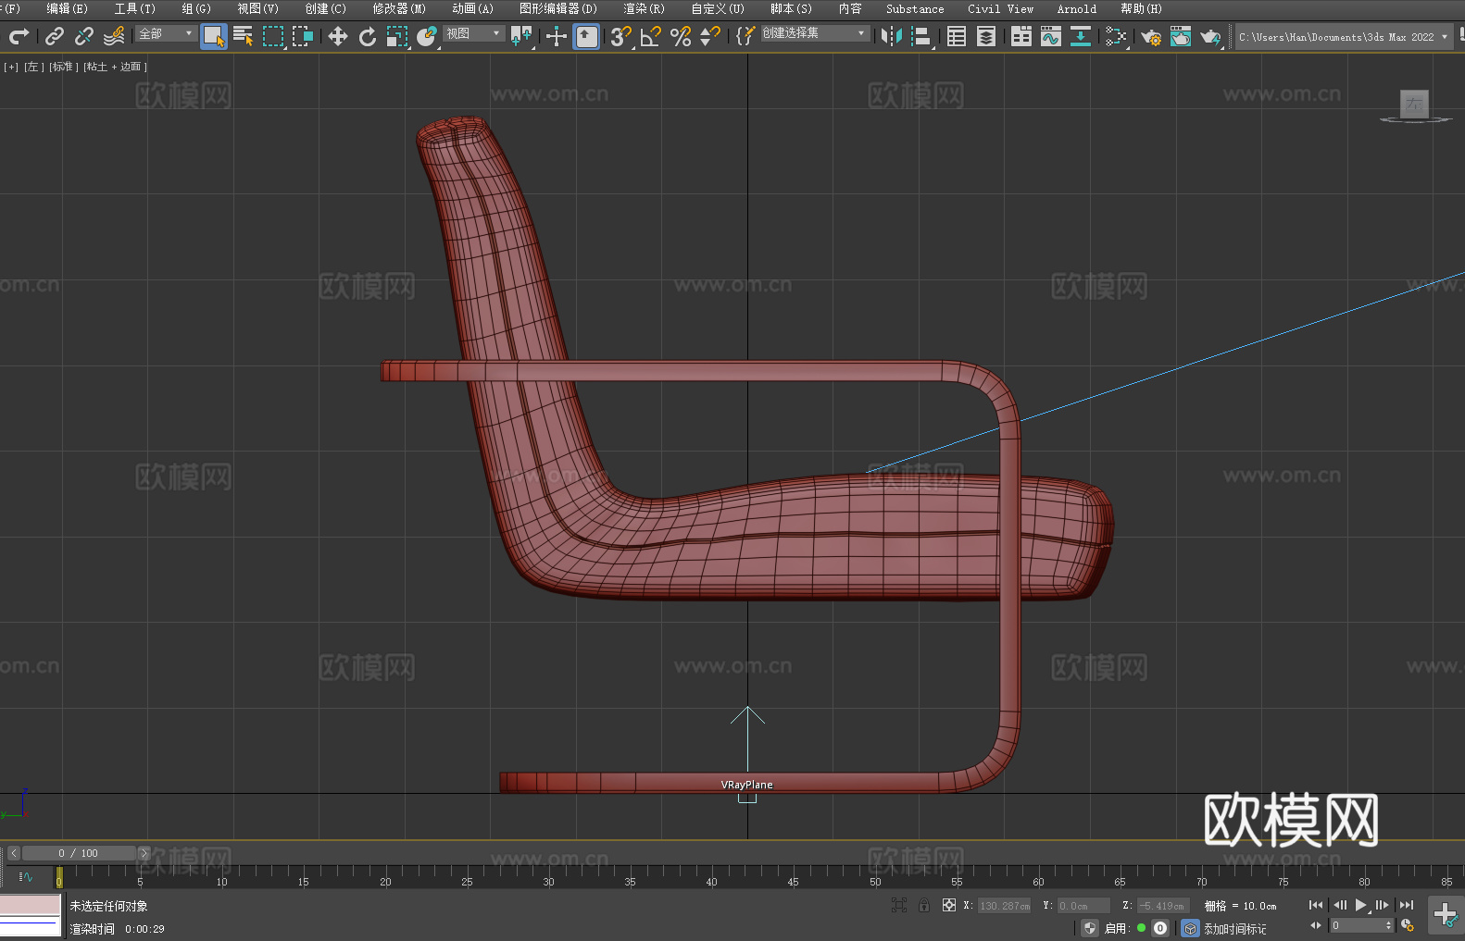Click viewport view label [左]
The height and width of the screenshot is (941, 1465).
coord(33,67)
